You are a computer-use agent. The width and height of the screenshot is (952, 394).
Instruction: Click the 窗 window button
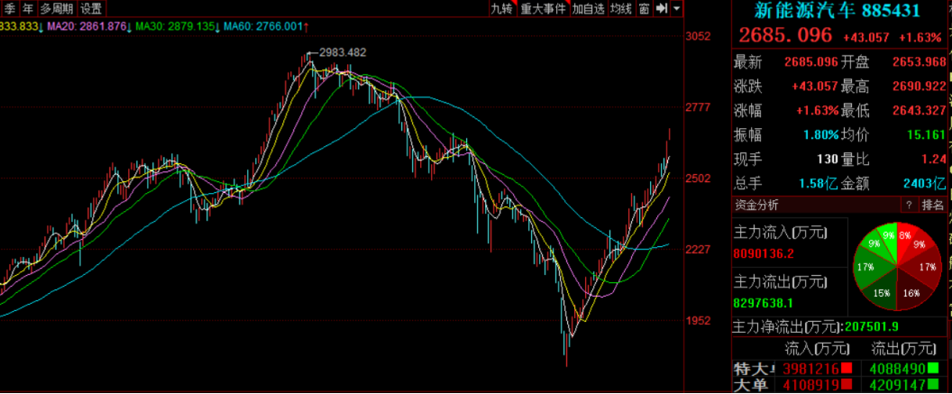(x=645, y=8)
